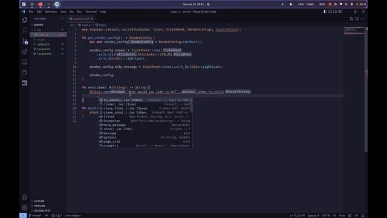Toggle the secondary side bar layout icon
The image size is (387, 218).
click(x=335, y=12)
